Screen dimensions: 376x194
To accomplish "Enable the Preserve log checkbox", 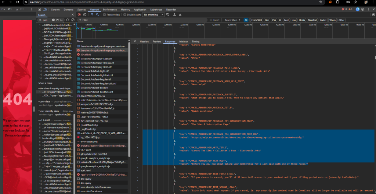I will pyautogui.click(x=104, y=15).
